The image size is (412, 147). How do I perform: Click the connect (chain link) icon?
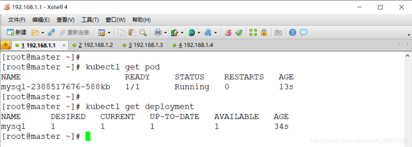52,32
